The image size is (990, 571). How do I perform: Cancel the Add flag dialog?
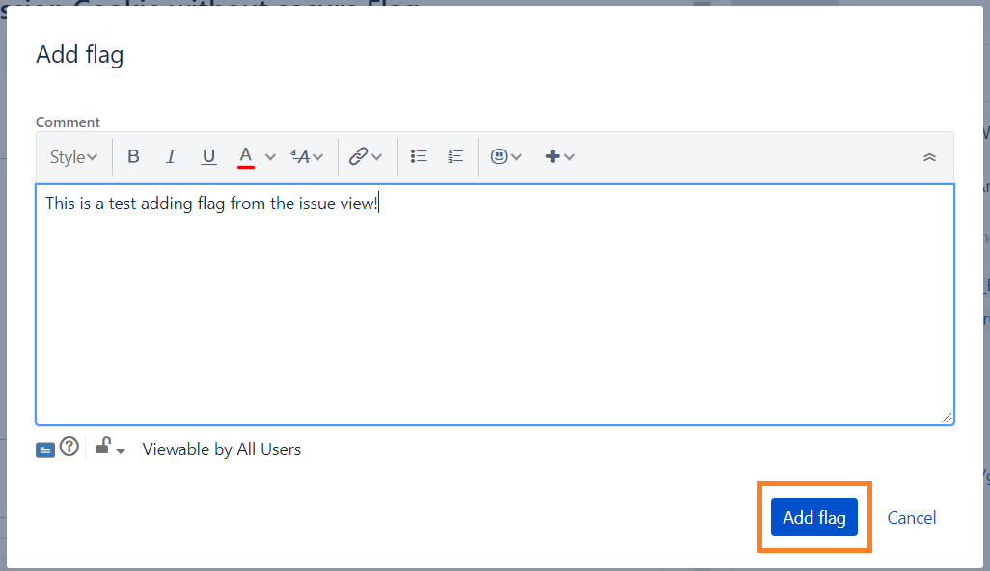click(911, 518)
